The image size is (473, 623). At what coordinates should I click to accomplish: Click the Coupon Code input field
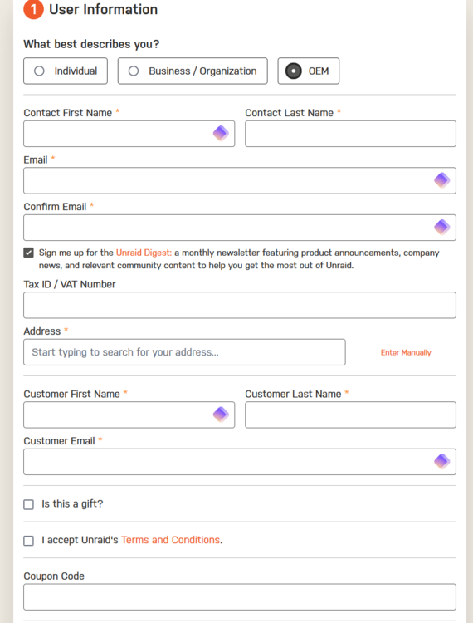pos(240,596)
